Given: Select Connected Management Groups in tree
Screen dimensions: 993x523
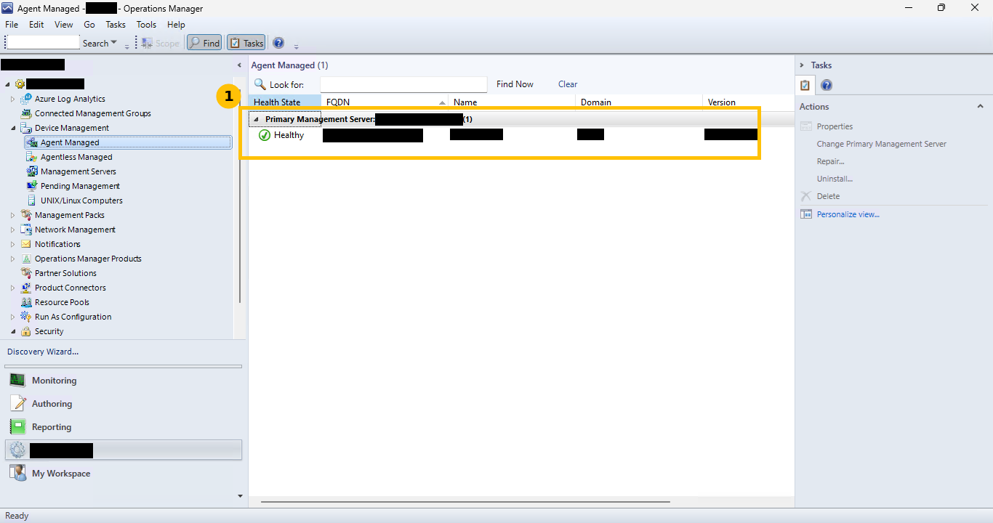Looking at the screenshot, I should coord(93,113).
